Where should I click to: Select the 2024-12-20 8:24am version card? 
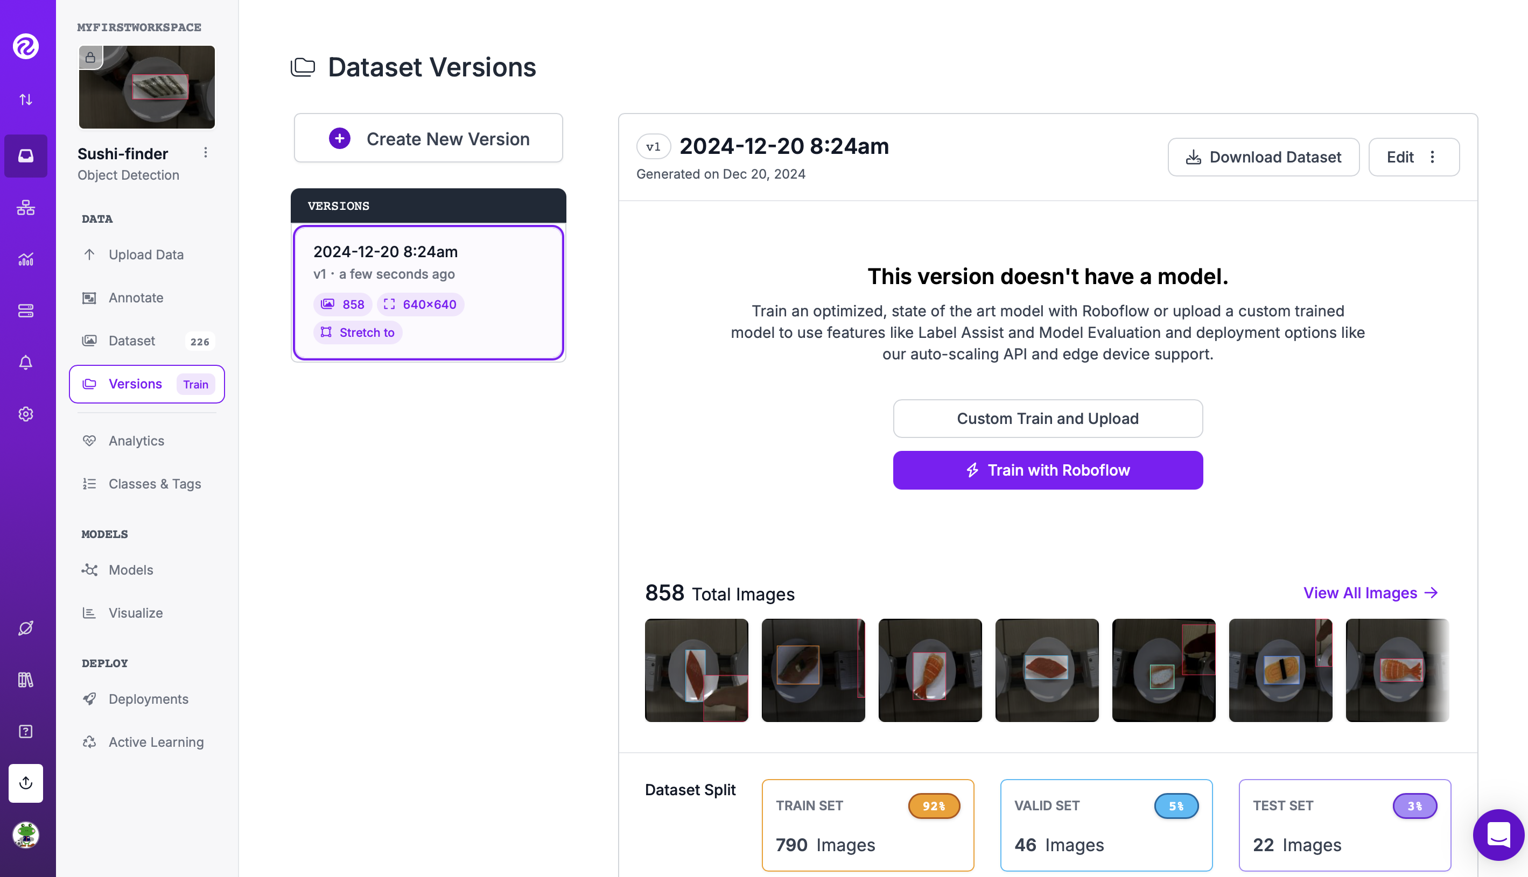(429, 293)
